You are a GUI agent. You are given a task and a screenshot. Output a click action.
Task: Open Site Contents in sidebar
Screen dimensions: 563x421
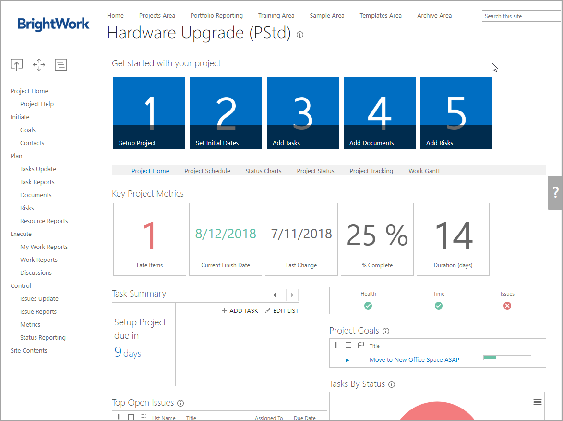(x=29, y=350)
